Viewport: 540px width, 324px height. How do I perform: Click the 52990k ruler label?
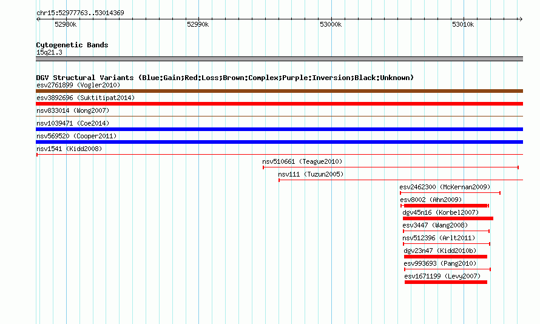click(198, 24)
